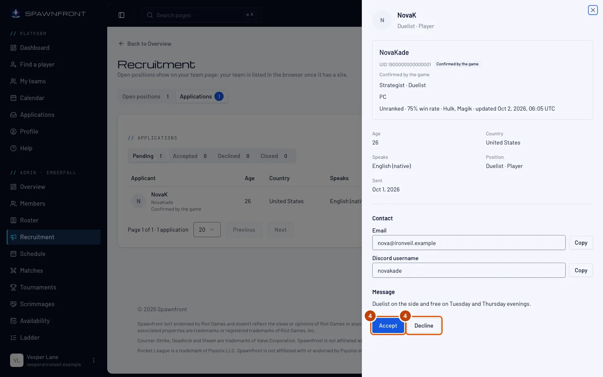The width and height of the screenshot is (603, 377).
Task: Select the Applications tab on Recruitment page
Action: coord(201,96)
